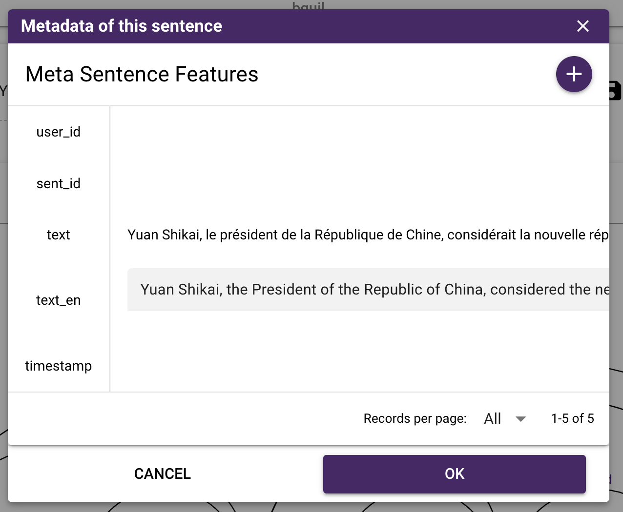Click the text row label
Viewport: 623px width, 512px height.
(59, 235)
